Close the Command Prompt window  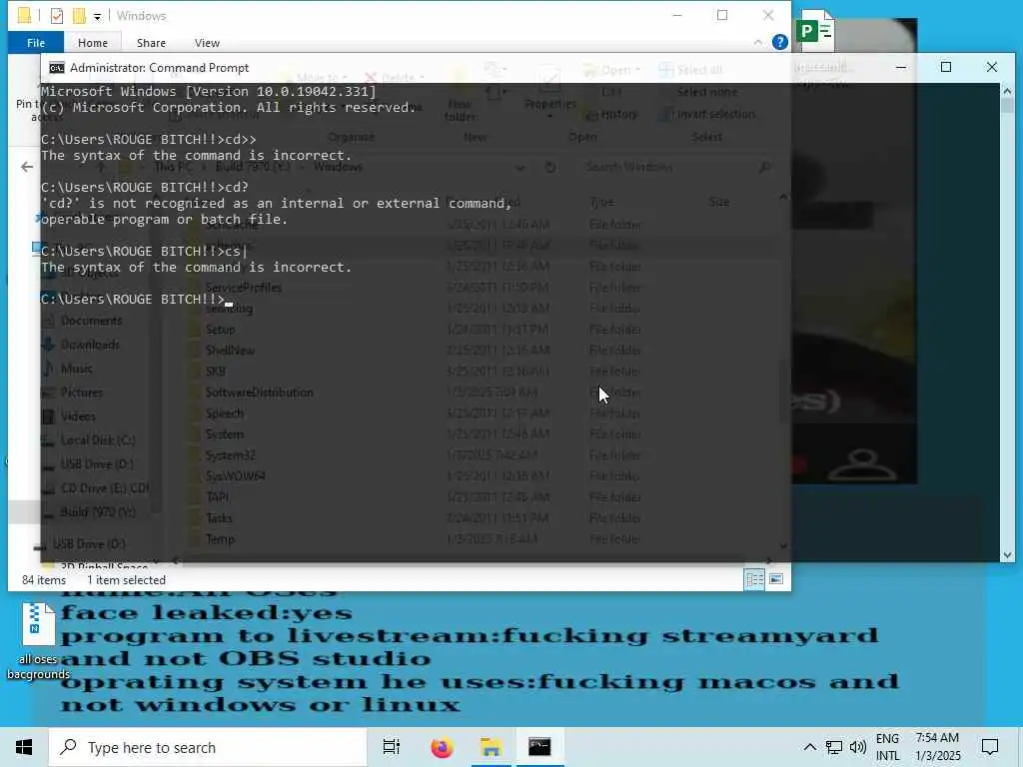pyautogui.click(x=992, y=67)
